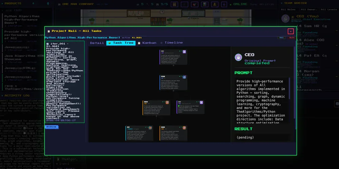339x169 pixels.
Task: Open the round settings icon in top toolbar
Action: (x=224, y=4)
